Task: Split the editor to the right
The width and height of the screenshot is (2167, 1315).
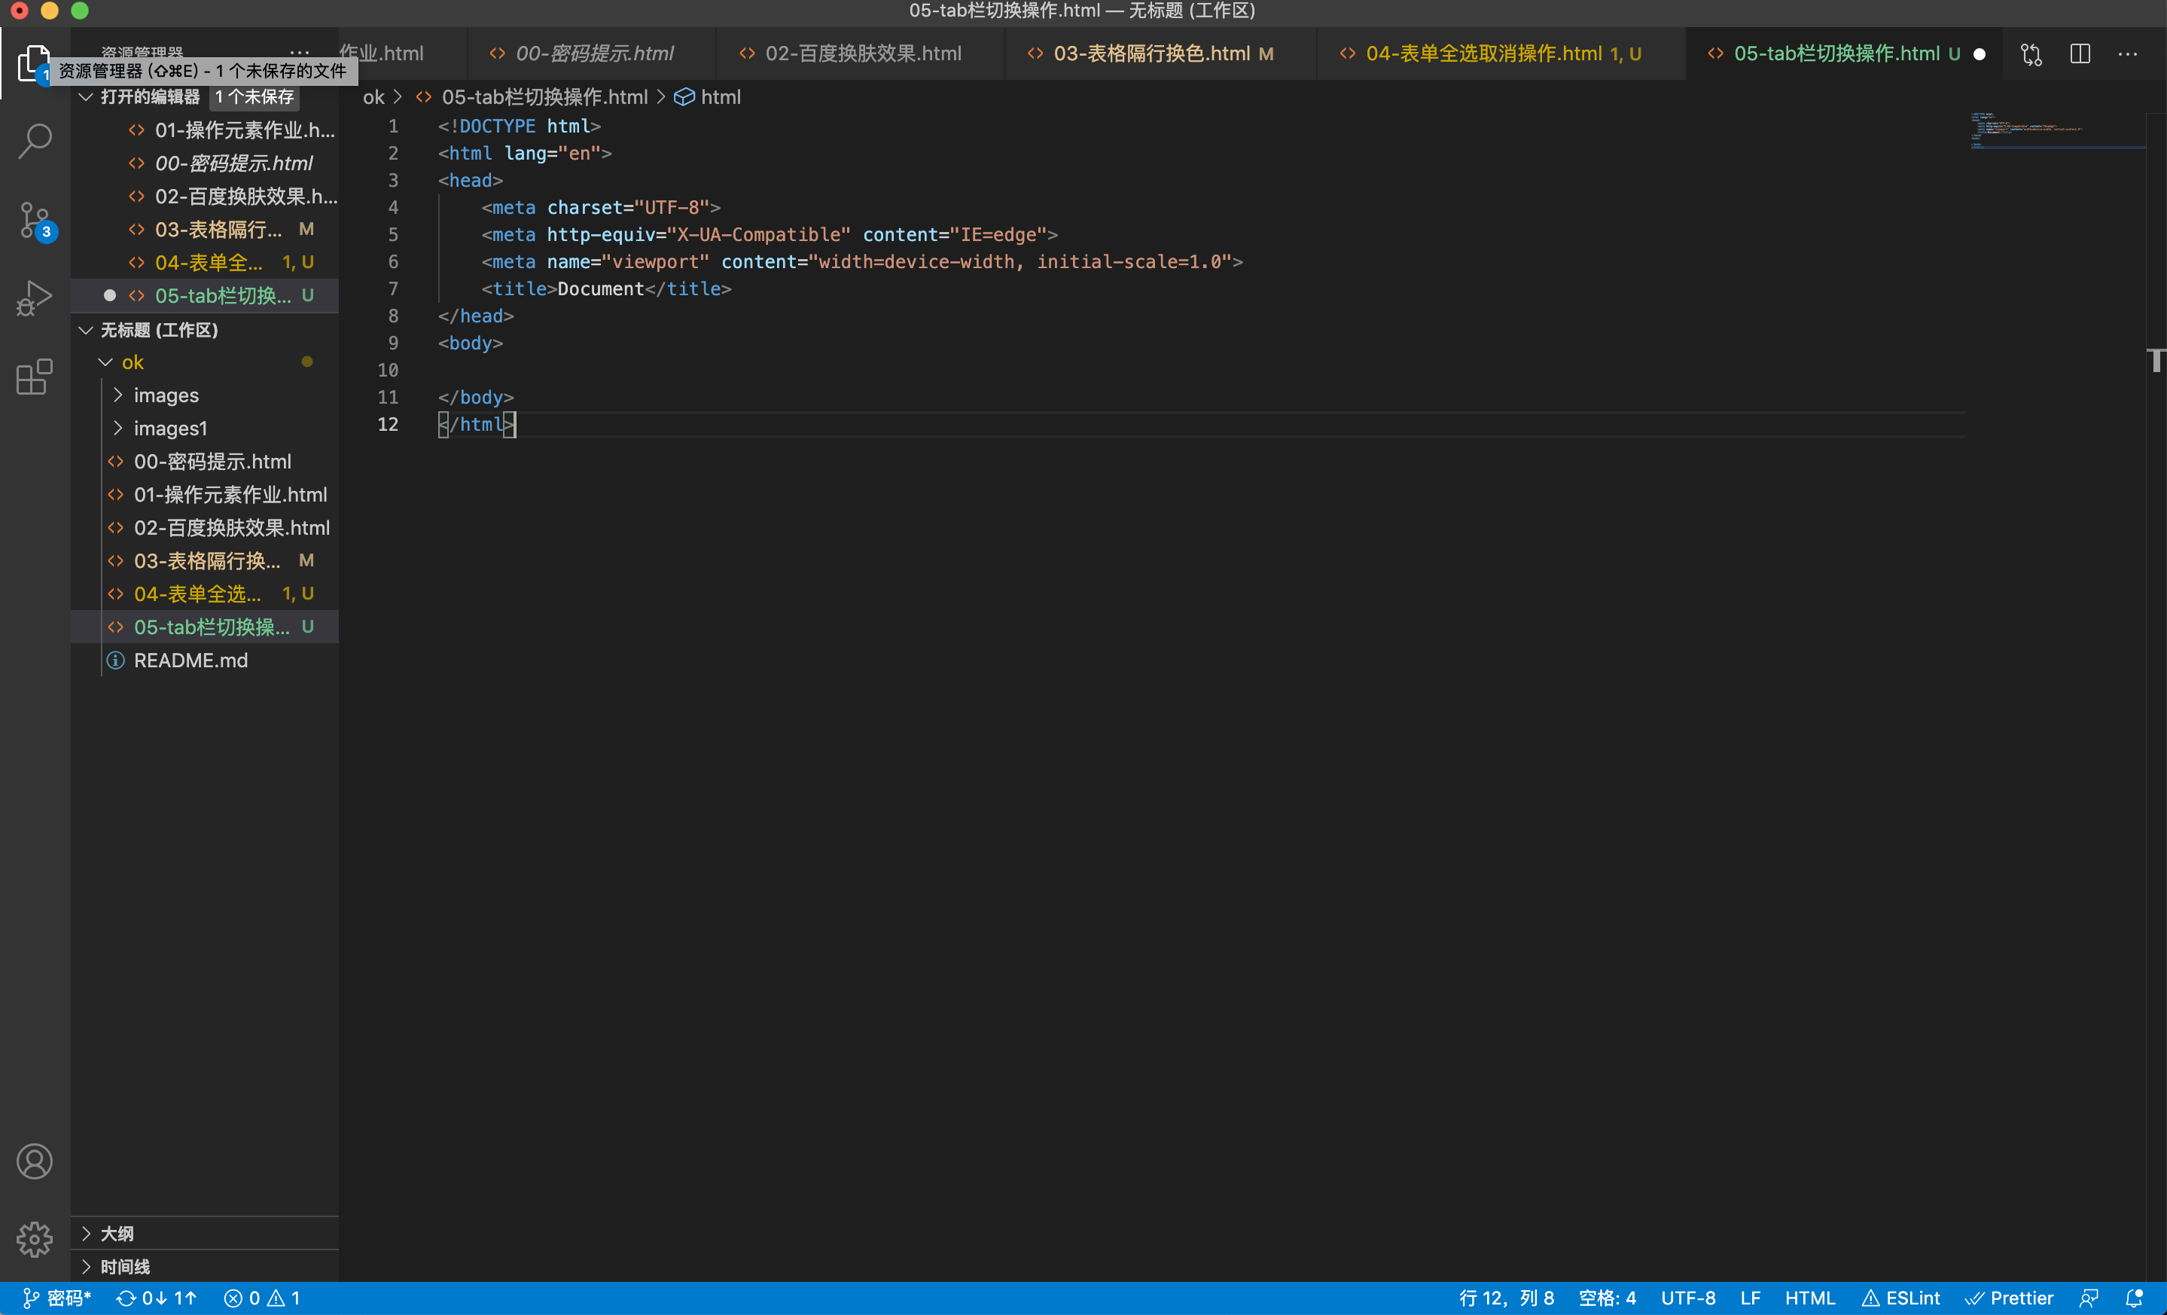Action: [x=2080, y=53]
